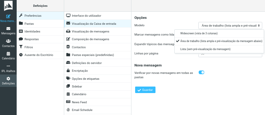Toggle Verificar por novas mensagens switch
This screenshot has height=115, width=265.
click(x=201, y=72)
